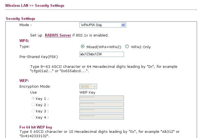Click the Key 1 label text

pyautogui.click(x=42, y=99)
